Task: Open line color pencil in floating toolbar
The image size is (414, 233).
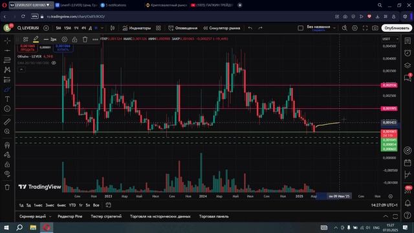Action: [x=36, y=39]
